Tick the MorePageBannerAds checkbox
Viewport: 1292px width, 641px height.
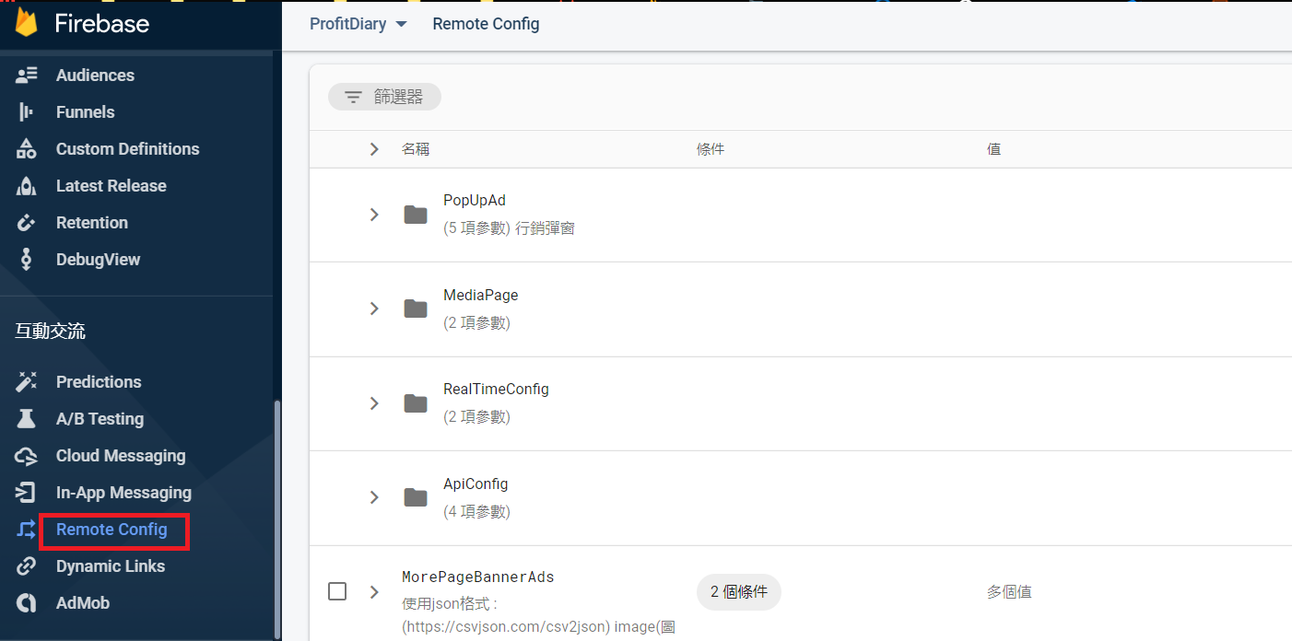[x=337, y=591]
